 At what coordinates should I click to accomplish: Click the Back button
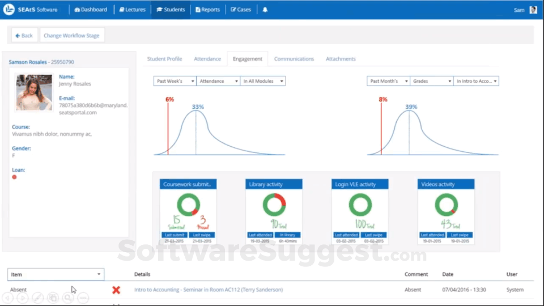(24, 35)
